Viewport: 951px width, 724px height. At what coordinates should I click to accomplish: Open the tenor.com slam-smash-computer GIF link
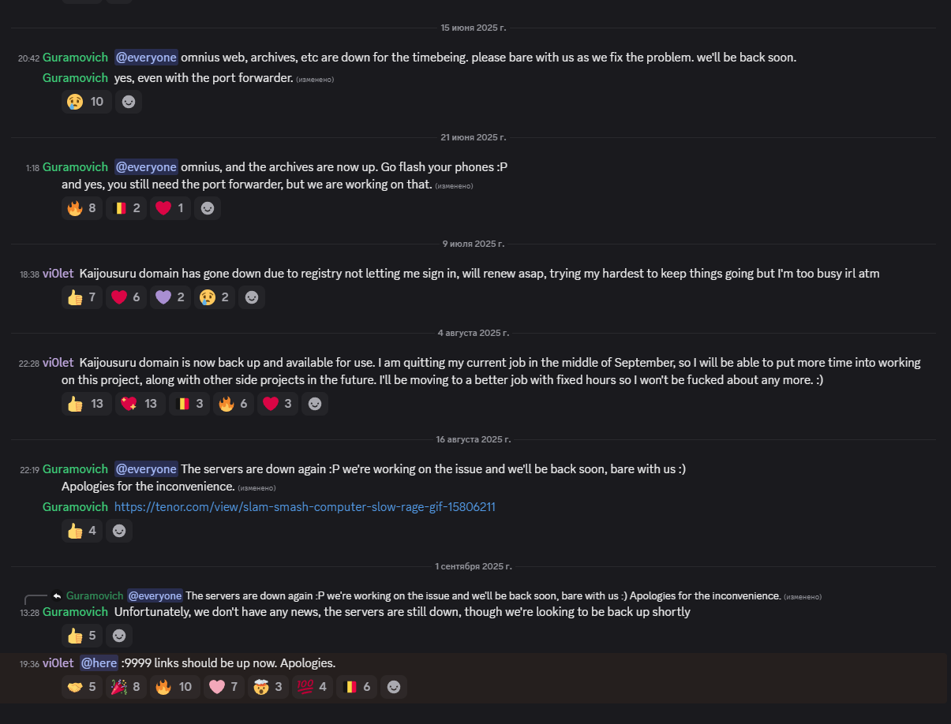point(305,506)
